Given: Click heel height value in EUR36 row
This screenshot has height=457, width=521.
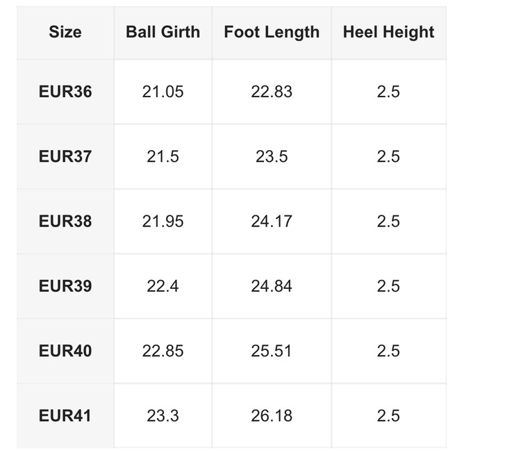Looking at the screenshot, I should pos(388,92).
